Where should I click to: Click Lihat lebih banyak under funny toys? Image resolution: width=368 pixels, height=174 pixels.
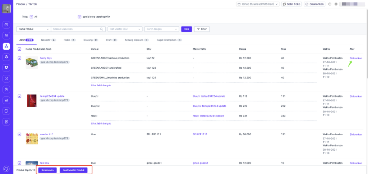click(101, 86)
